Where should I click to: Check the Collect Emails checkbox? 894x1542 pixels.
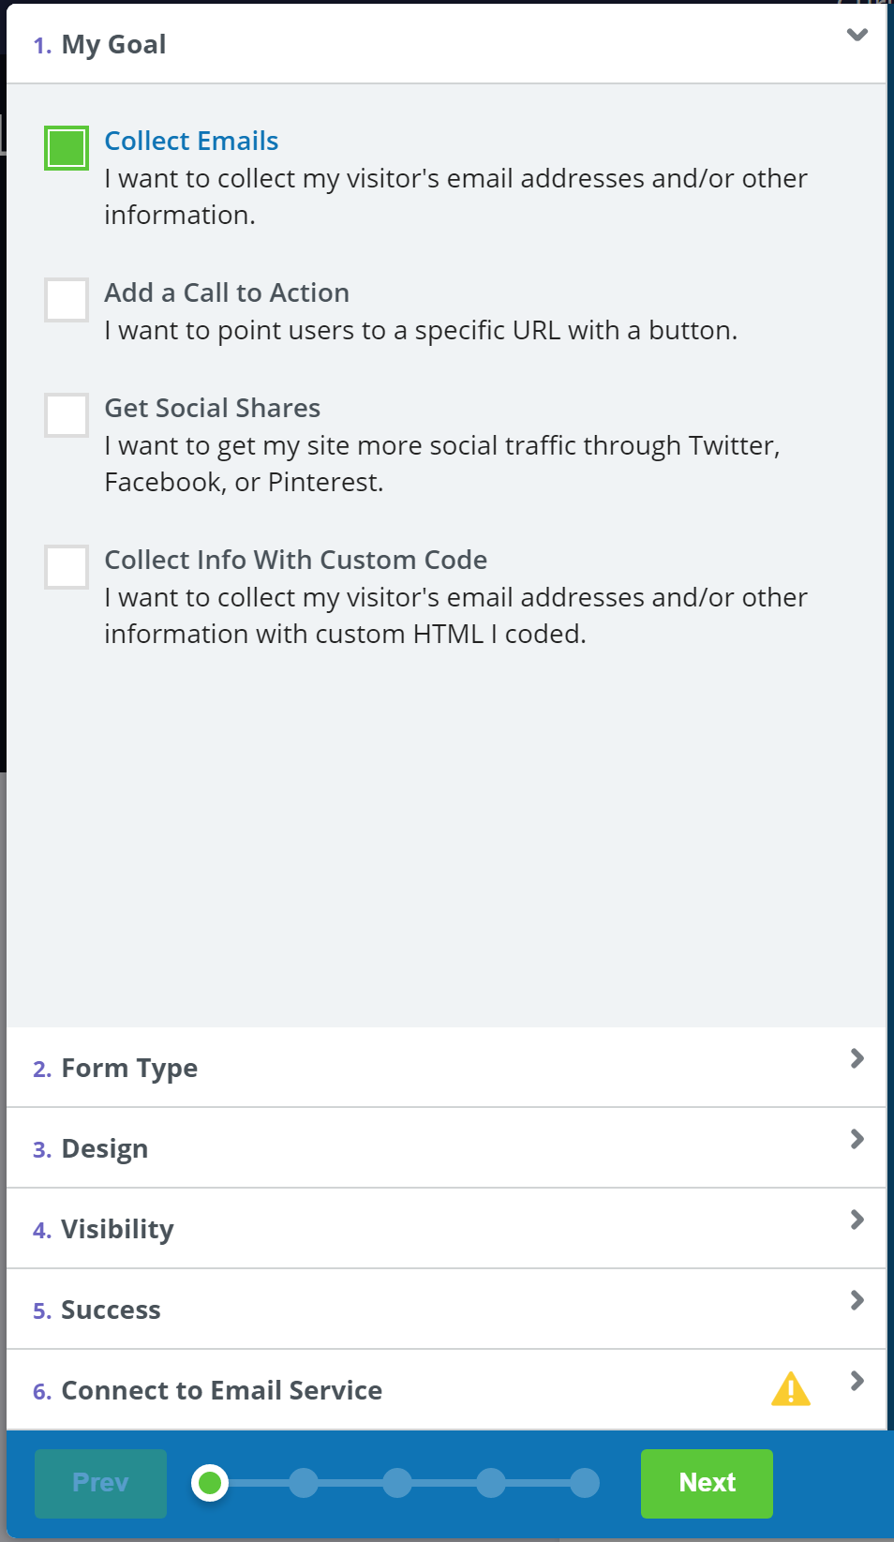(67, 148)
